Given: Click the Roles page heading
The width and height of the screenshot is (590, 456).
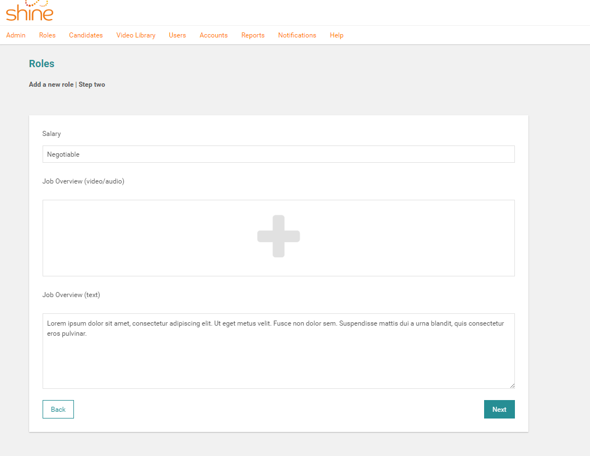Looking at the screenshot, I should pyautogui.click(x=41, y=64).
